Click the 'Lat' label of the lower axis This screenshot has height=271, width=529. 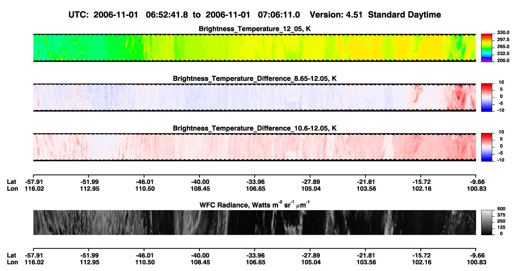[x=12, y=255]
